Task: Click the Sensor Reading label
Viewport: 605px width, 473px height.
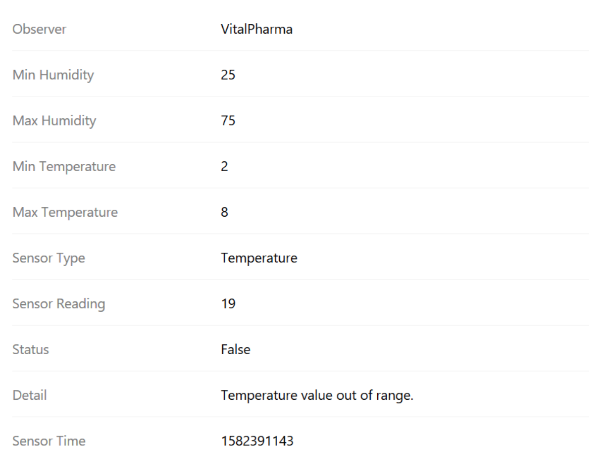Action: click(x=58, y=304)
